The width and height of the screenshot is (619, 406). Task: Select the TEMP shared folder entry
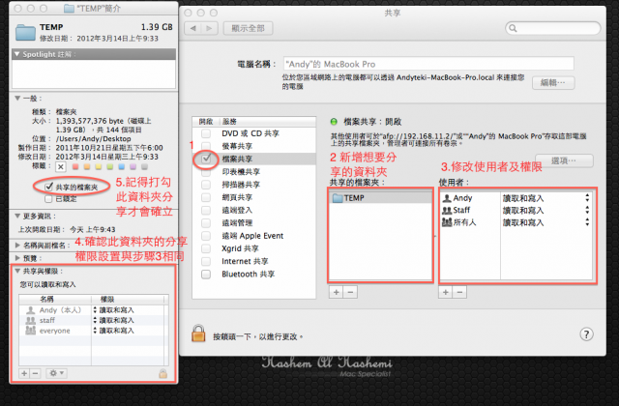pyautogui.click(x=380, y=197)
